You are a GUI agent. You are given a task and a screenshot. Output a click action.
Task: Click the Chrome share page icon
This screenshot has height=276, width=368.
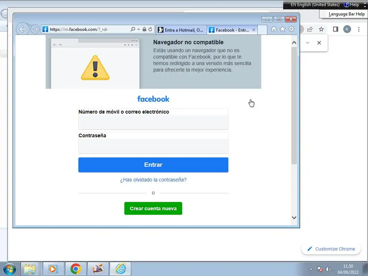pyautogui.click(x=310, y=29)
